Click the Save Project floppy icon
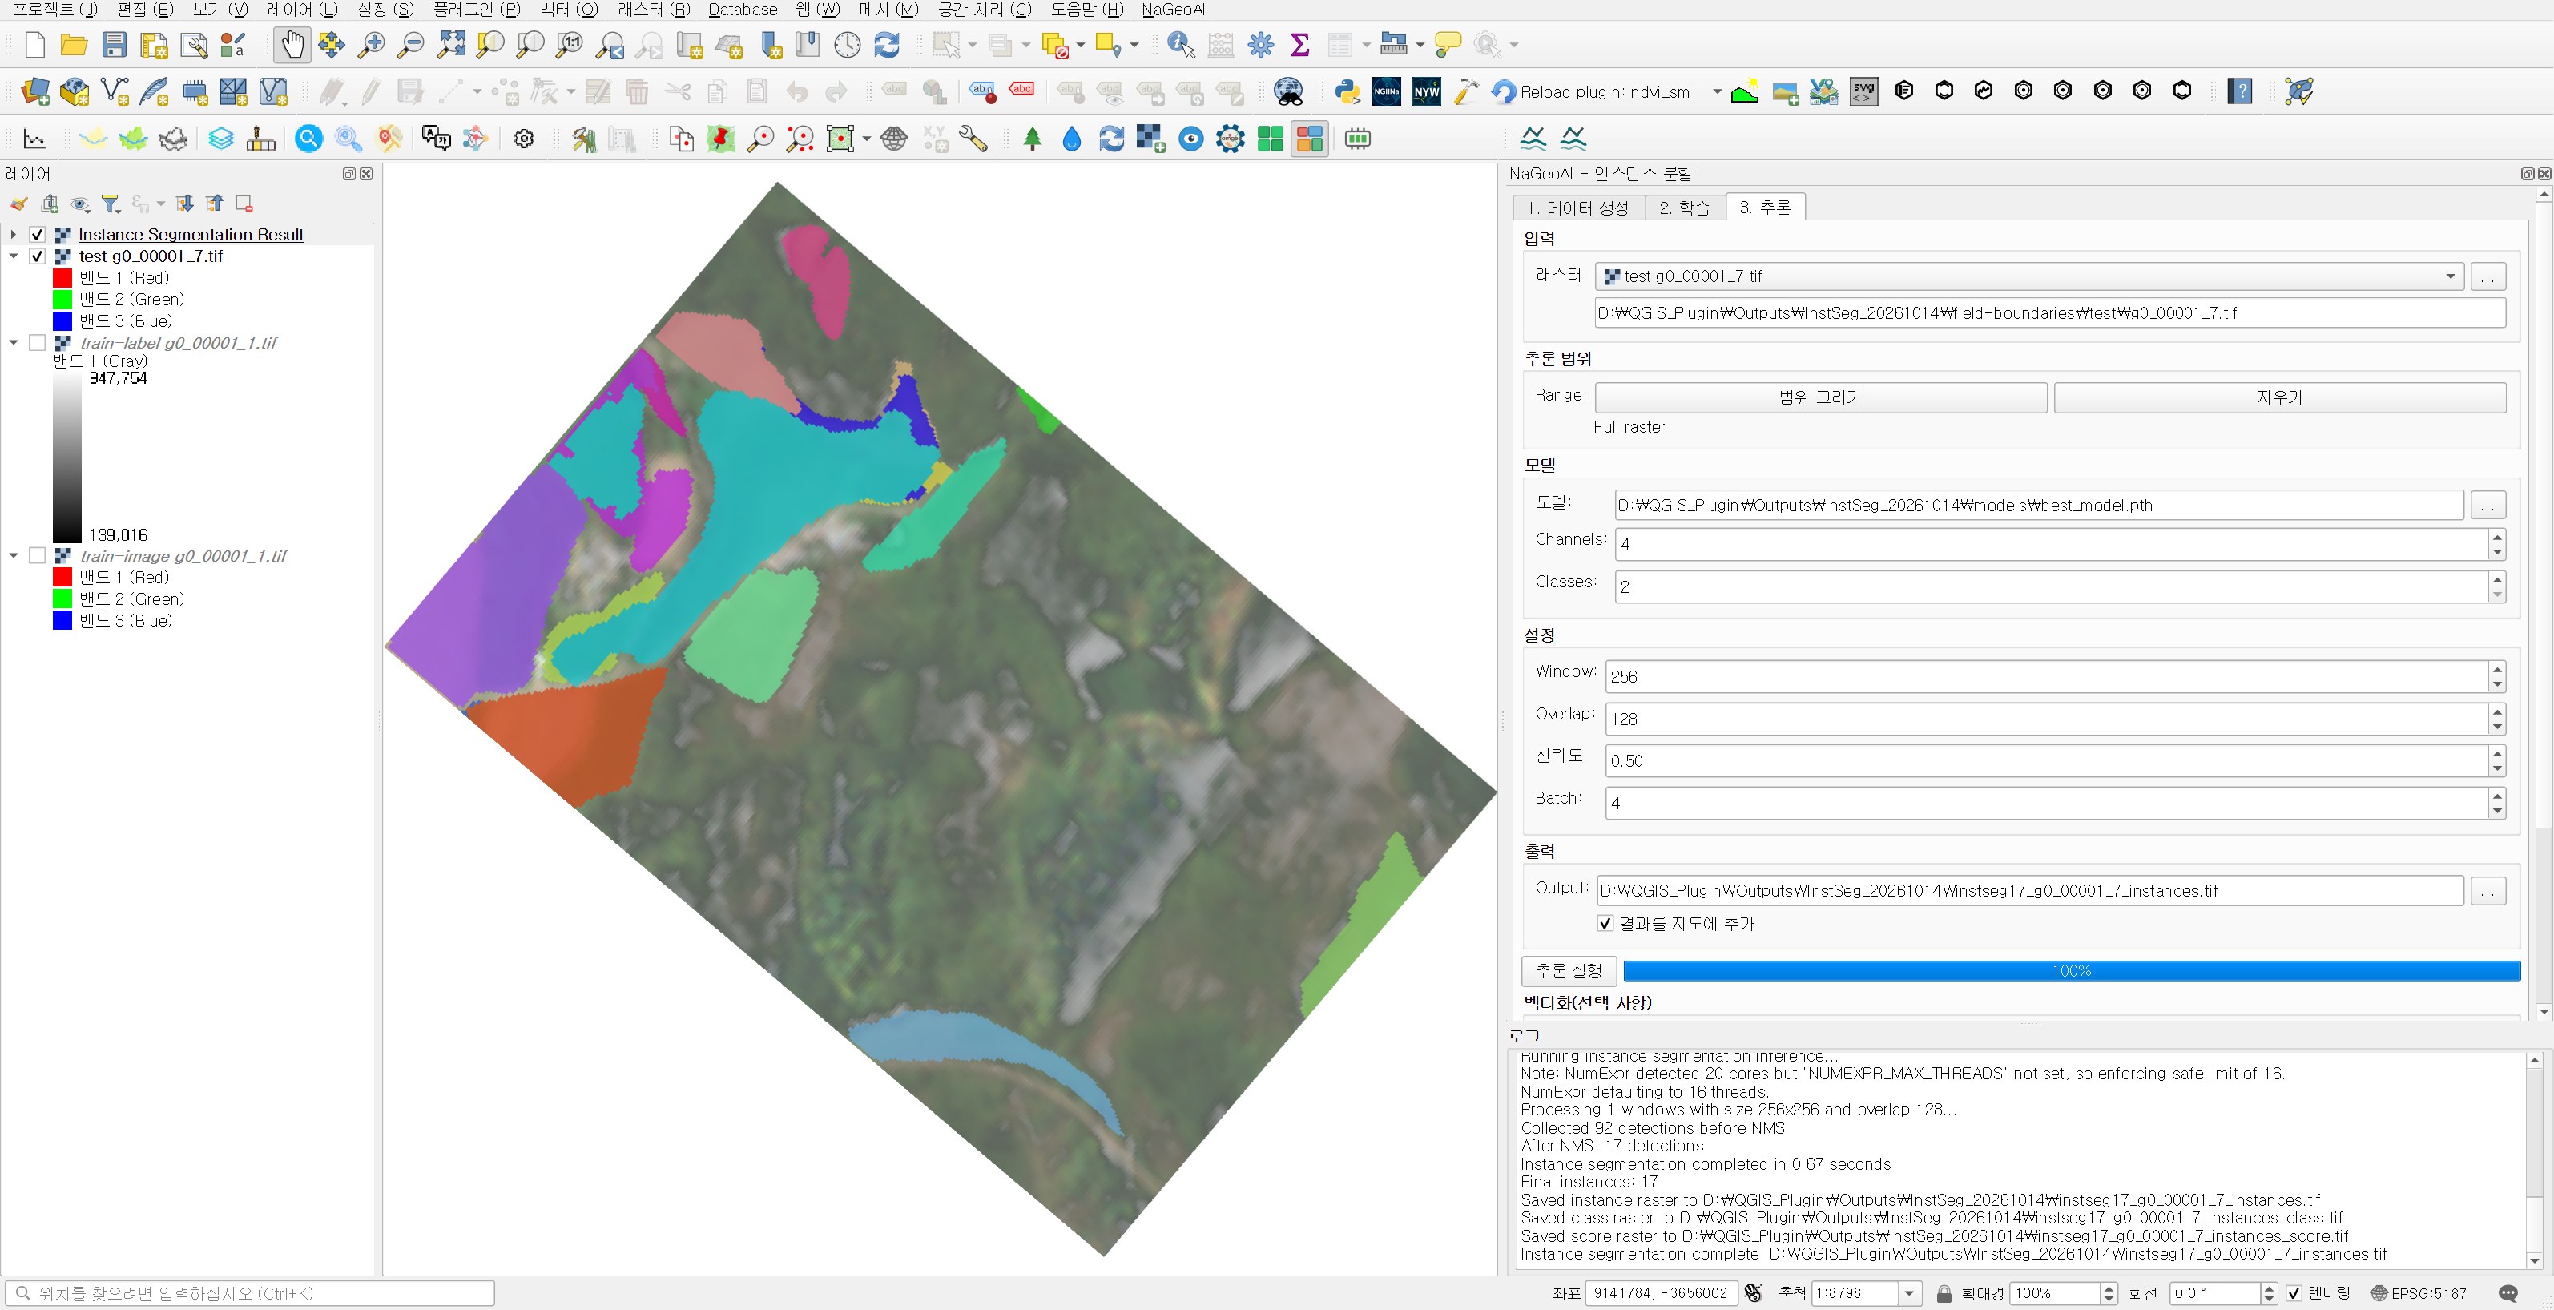The image size is (2554, 1310). coord(114,45)
